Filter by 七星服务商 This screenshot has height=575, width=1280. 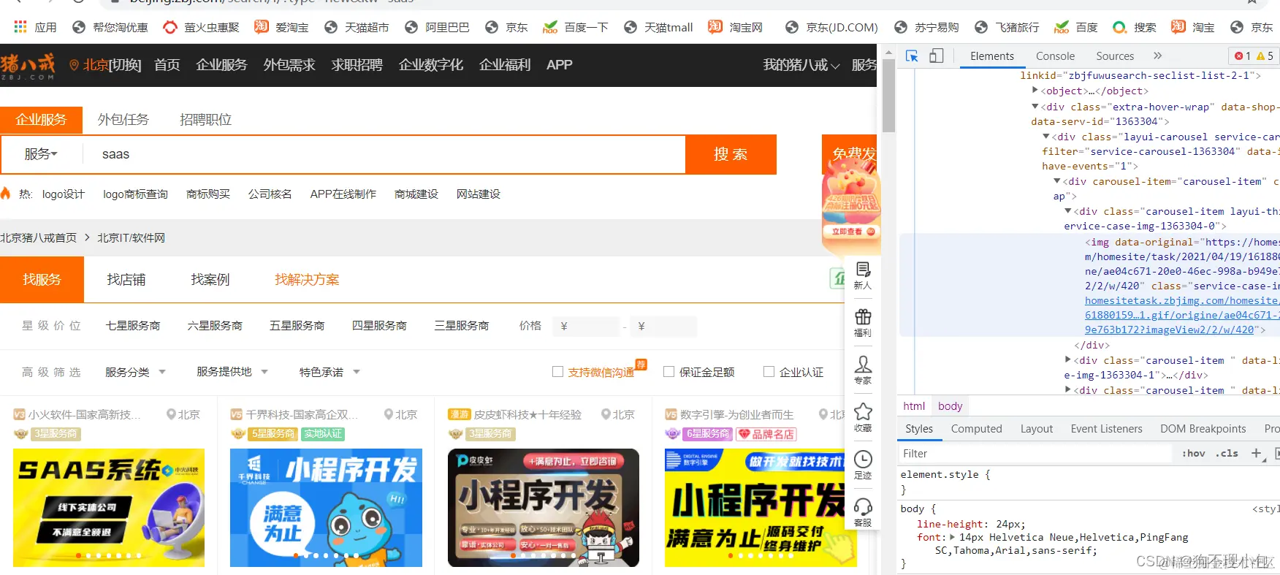pyautogui.click(x=133, y=326)
